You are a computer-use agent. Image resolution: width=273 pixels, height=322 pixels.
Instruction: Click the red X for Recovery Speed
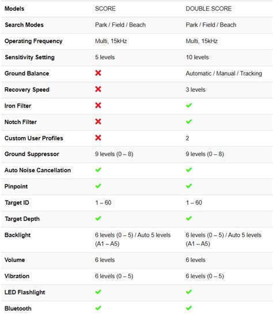click(x=98, y=89)
